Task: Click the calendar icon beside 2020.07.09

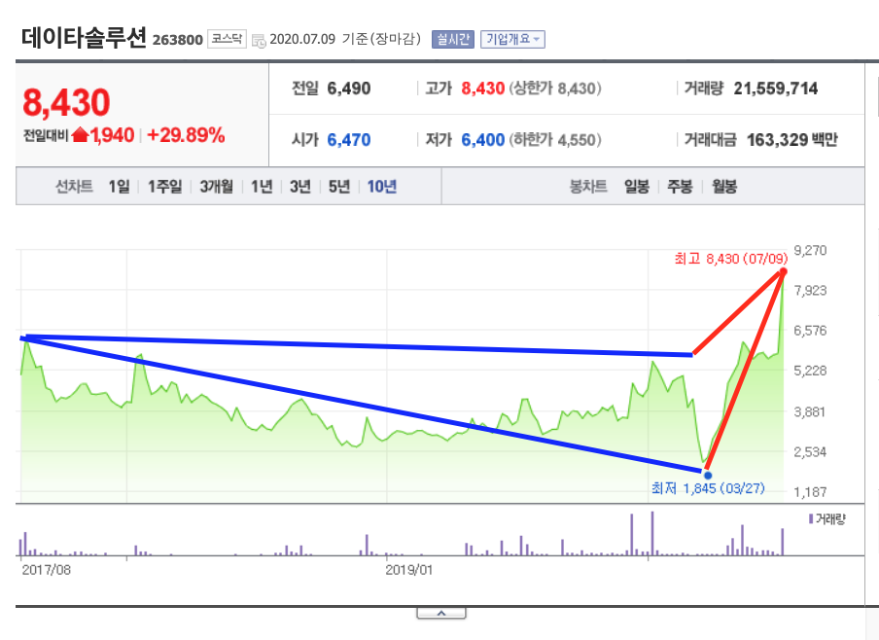Action: click(259, 41)
